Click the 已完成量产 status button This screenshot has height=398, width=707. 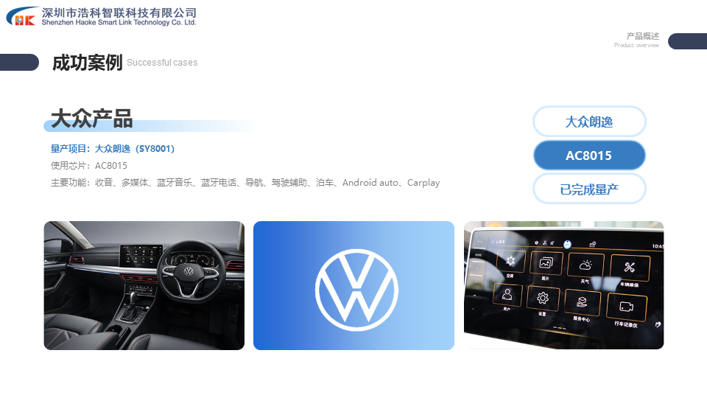click(589, 189)
